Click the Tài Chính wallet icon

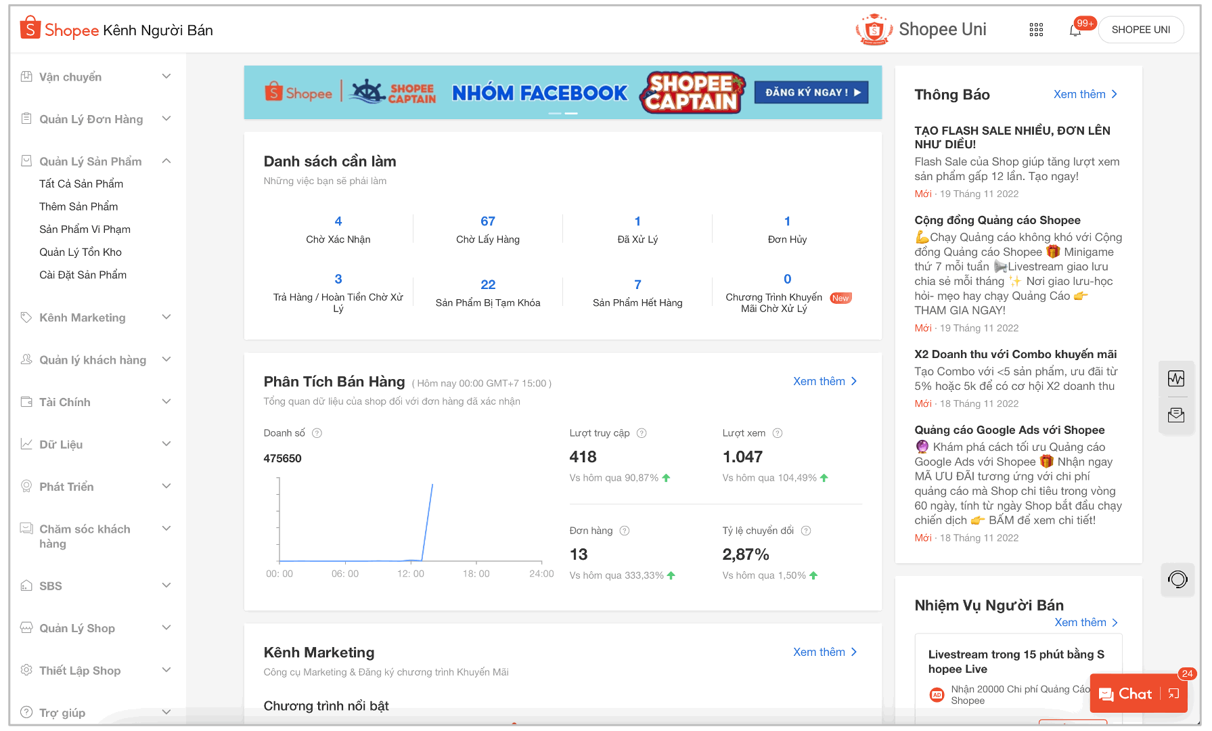26,402
